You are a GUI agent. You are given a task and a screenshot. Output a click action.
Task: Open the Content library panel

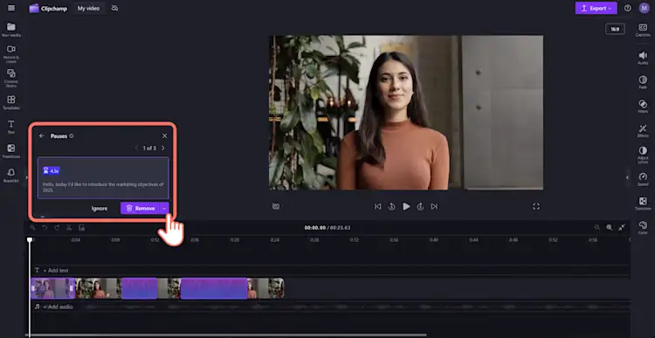pyautogui.click(x=11, y=78)
